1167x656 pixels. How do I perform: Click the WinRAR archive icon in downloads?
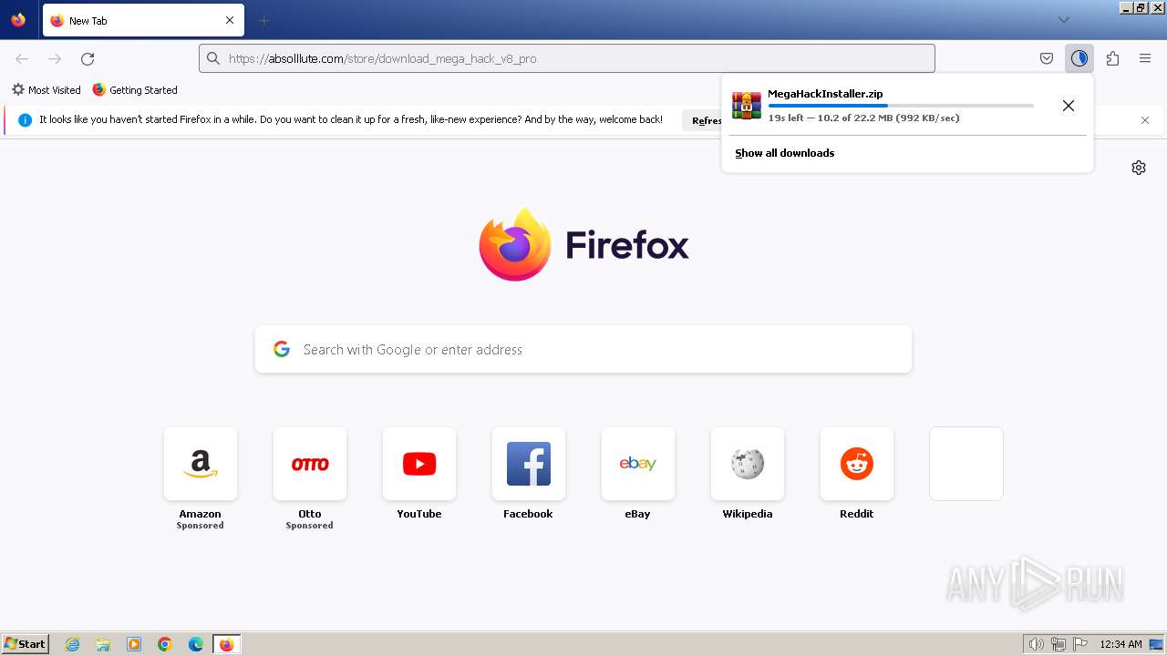(747, 106)
